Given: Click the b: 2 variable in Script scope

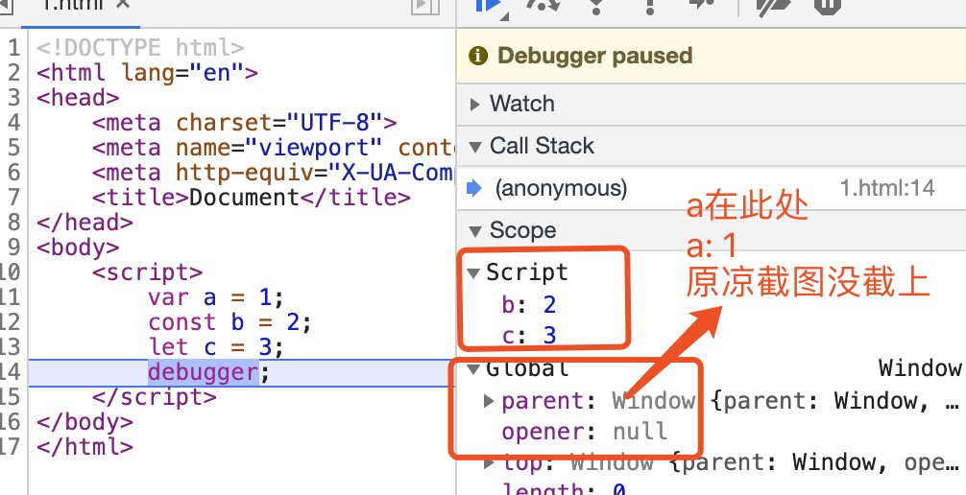Looking at the screenshot, I should click(x=529, y=305).
